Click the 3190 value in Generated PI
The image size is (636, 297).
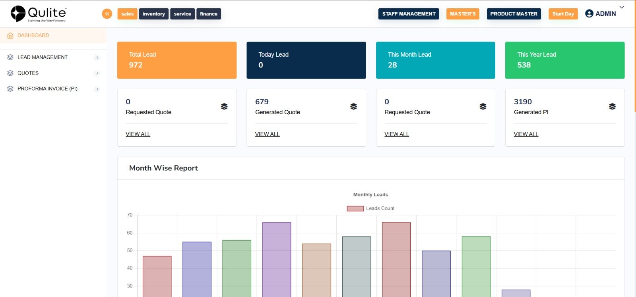click(x=523, y=102)
